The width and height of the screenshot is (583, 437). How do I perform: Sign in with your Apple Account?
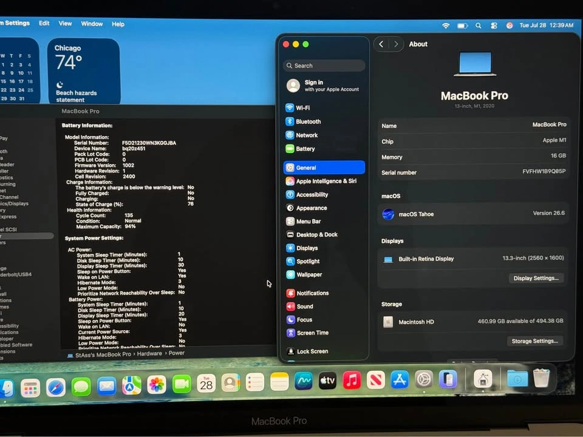(324, 86)
